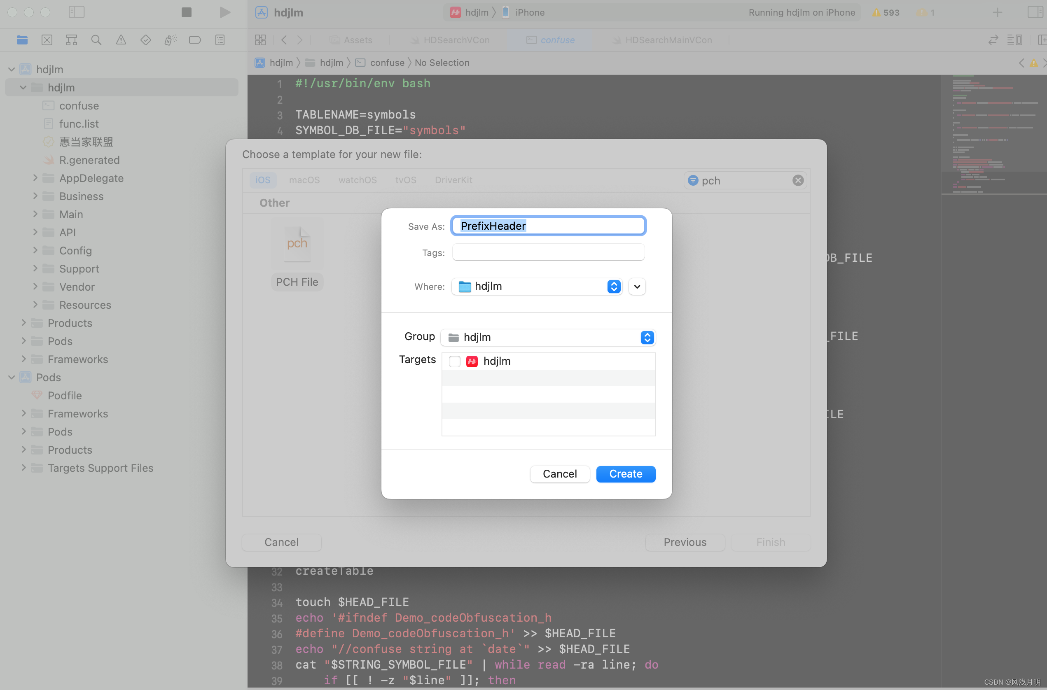This screenshot has width=1047, height=690.
Task: Click the hdjlm scheme selector
Action: [470, 12]
